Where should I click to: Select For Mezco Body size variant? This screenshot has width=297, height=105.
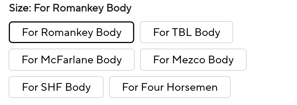click(x=193, y=60)
